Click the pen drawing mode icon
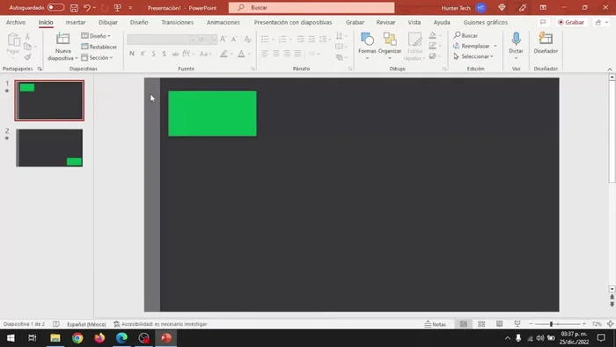The image size is (616, 347). pos(522,7)
